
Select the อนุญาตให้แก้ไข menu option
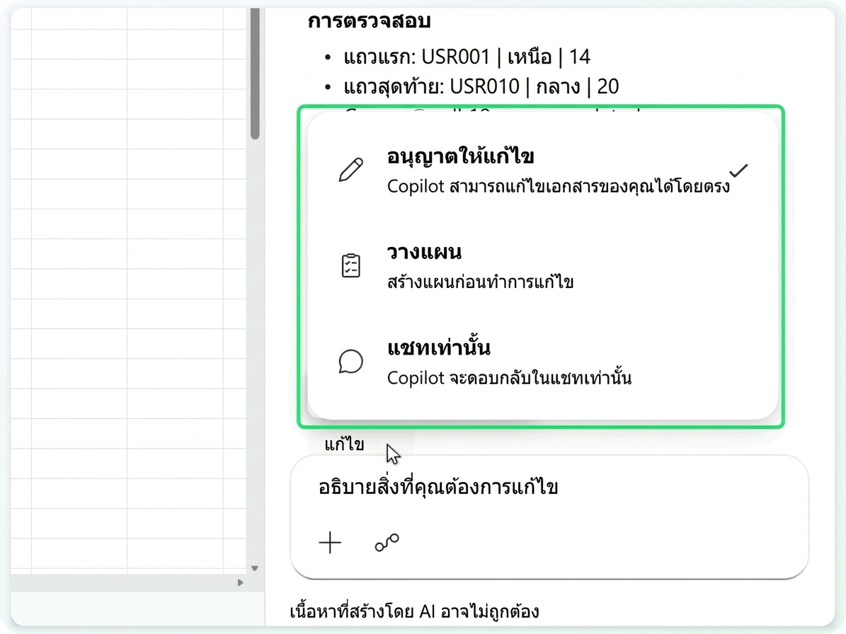click(543, 171)
